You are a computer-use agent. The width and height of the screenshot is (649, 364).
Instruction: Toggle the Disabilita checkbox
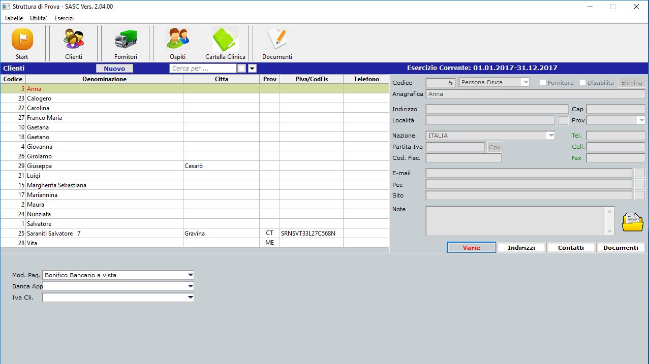tap(582, 83)
